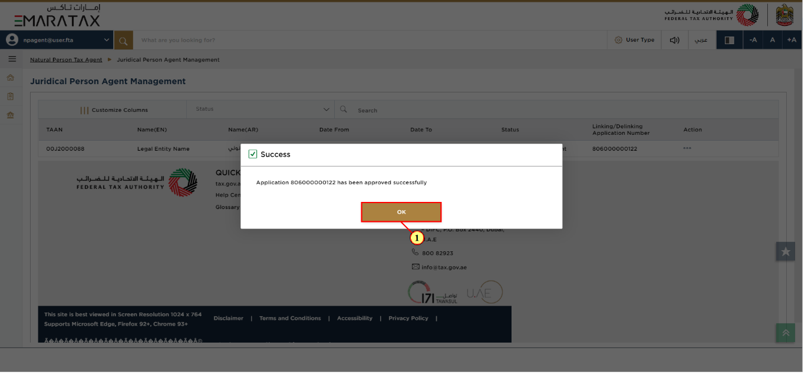Focus the 'What are you looking for?' field
Image resolution: width=805 pixels, height=375 pixels.
370,40
